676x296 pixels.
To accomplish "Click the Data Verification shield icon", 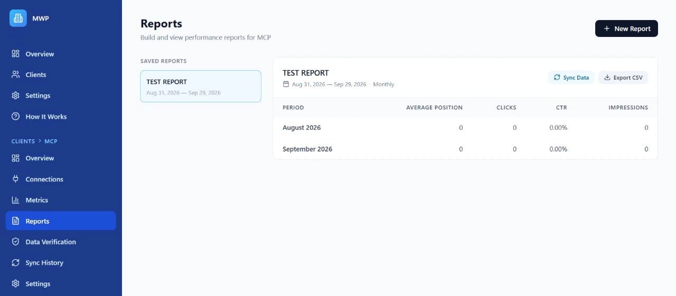I will pos(15,242).
